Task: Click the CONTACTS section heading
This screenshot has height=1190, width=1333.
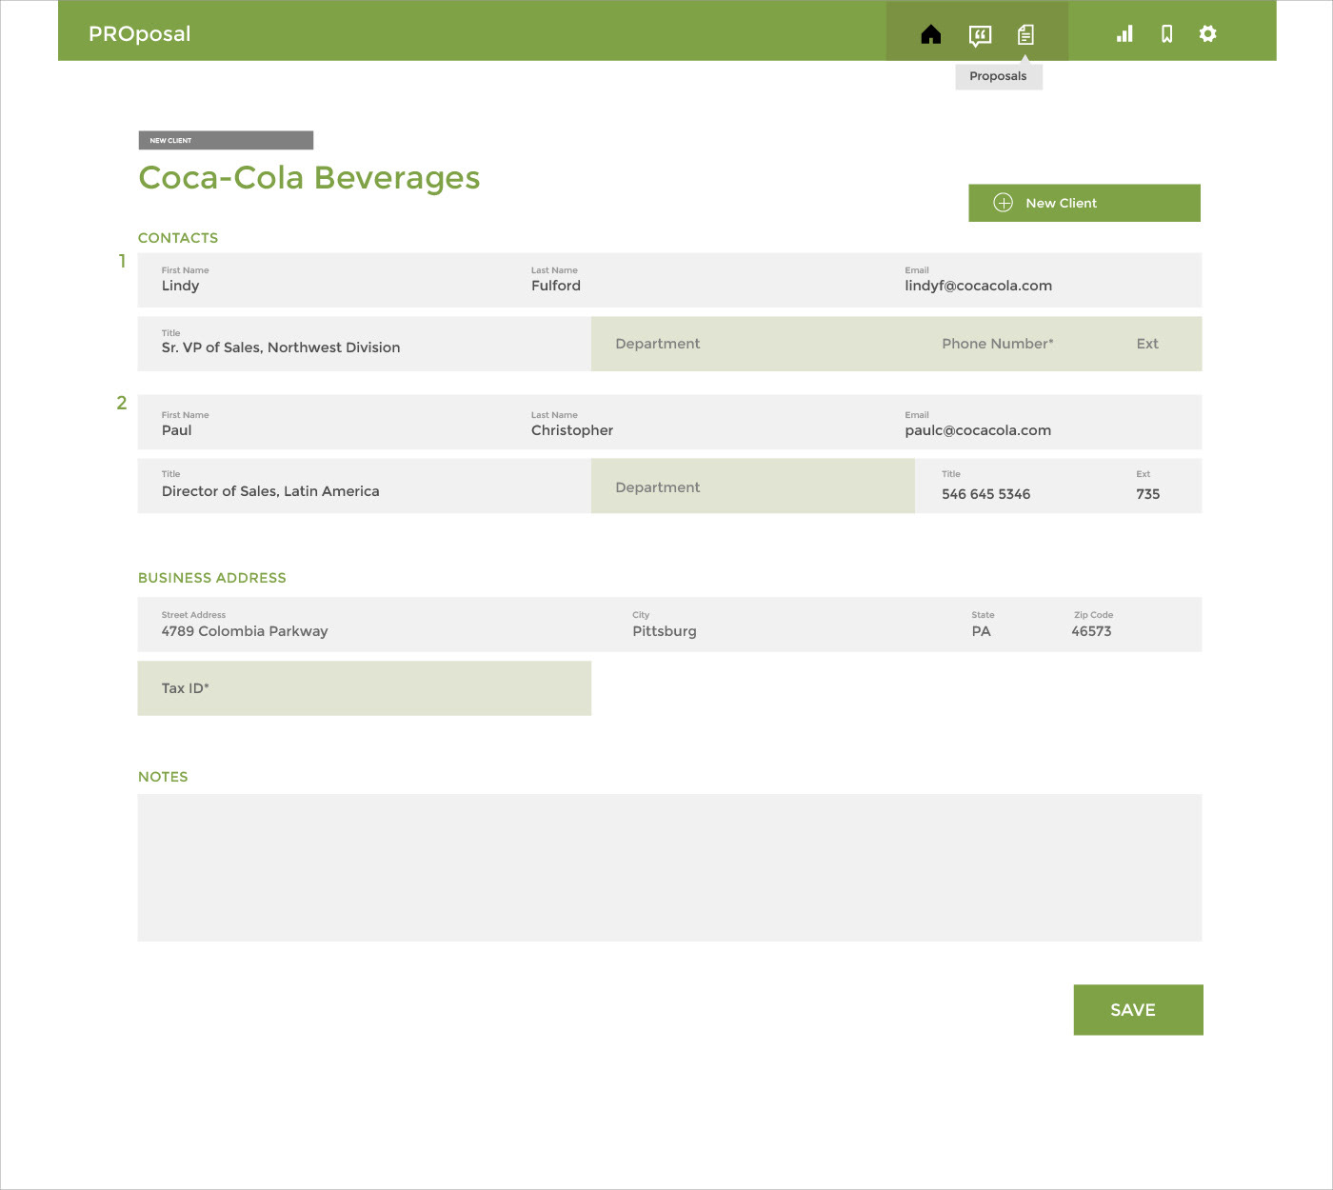Action: 178,238
